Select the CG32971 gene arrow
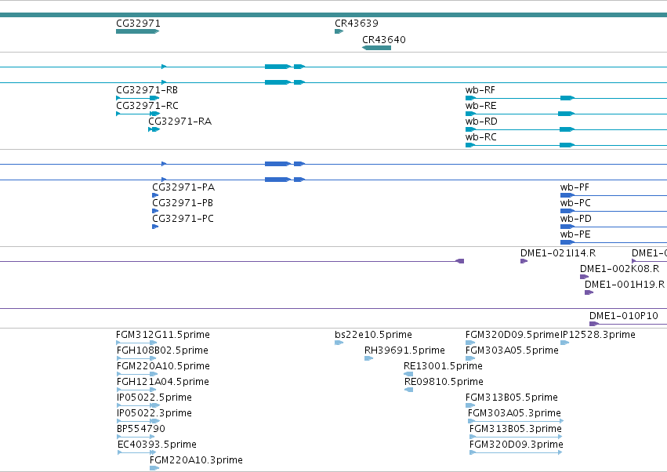Image resolution: width=667 pixels, height=472 pixels. point(137,31)
